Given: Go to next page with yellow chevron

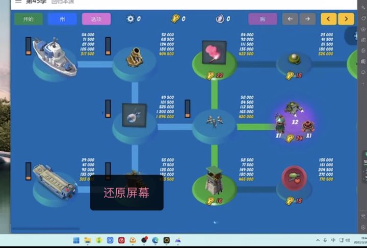Looking at the screenshot, I should (x=346, y=19).
